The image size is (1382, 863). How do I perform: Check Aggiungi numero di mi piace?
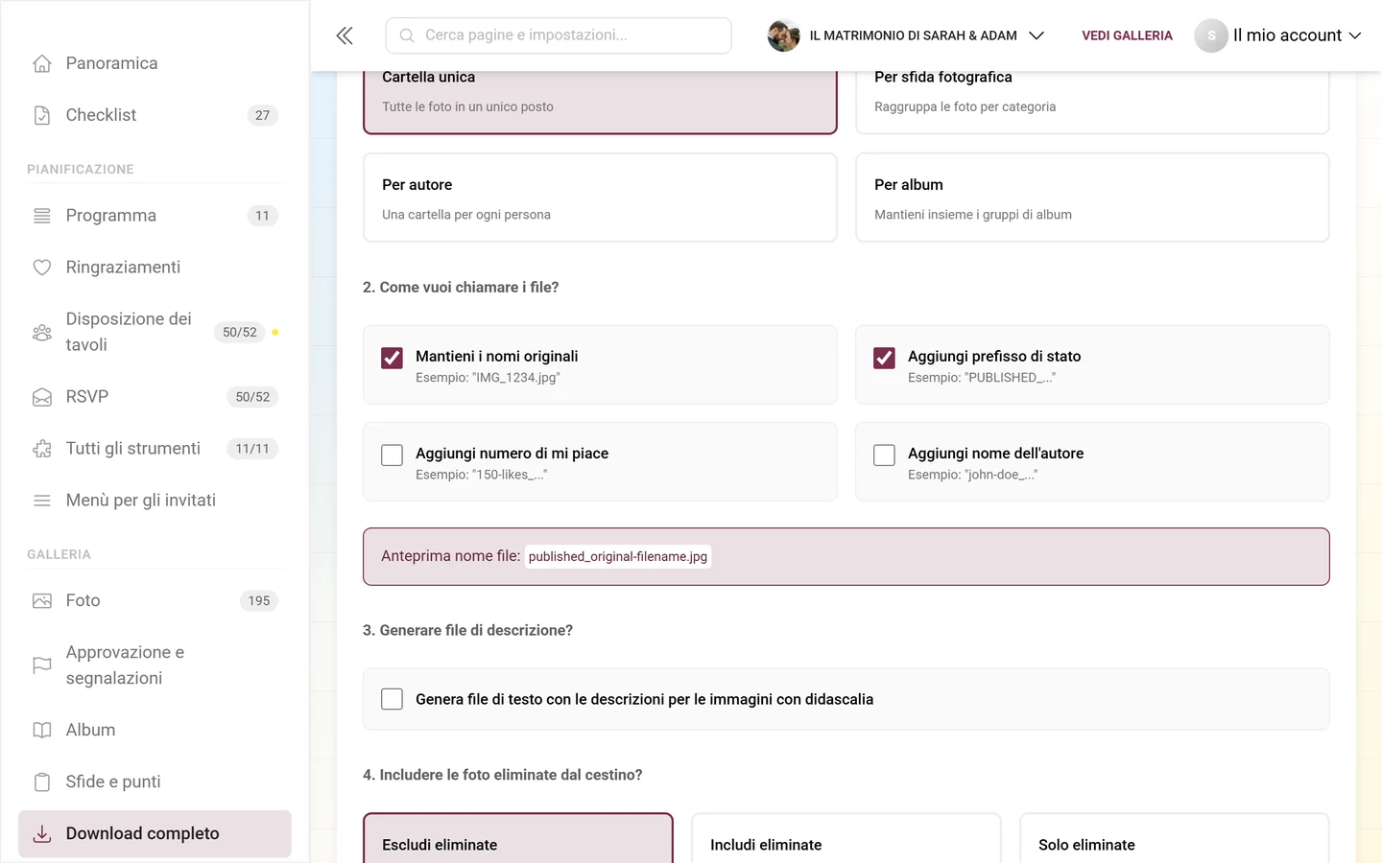392,455
